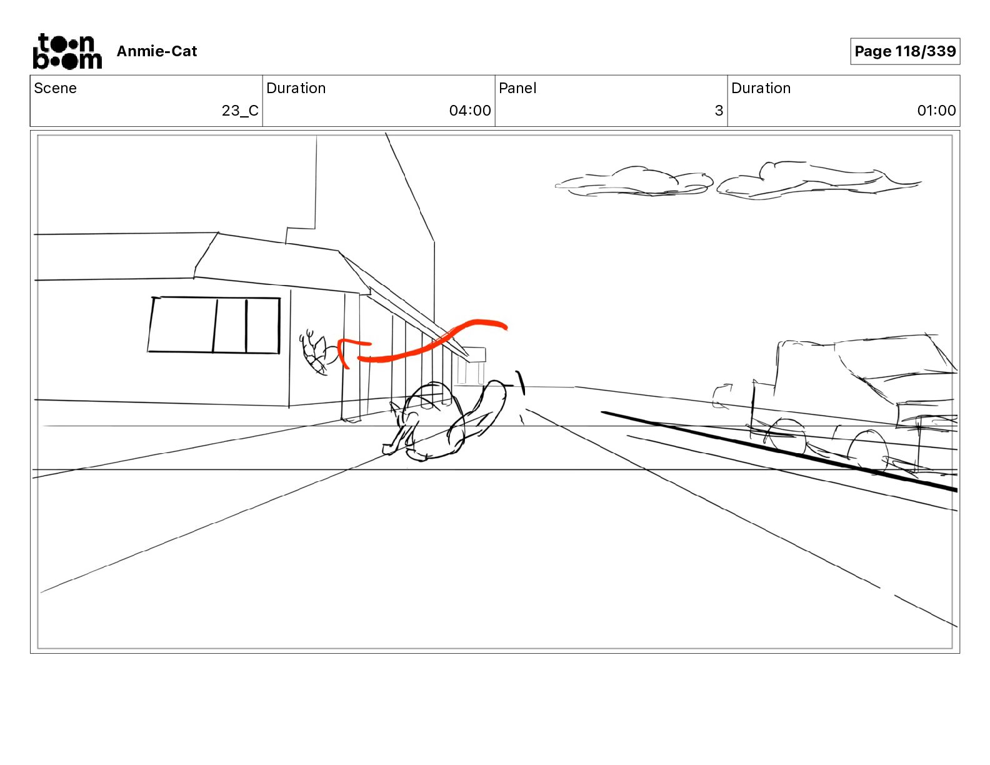
Task: Click the scene duration value '04:00'
Action: coord(470,111)
